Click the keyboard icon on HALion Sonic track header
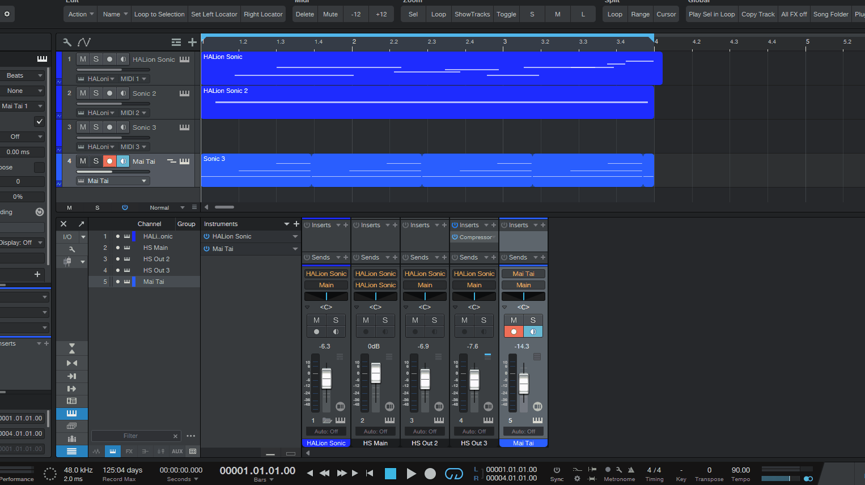The image size is (865, 485). pyautogui.click(x=184, y=59)
